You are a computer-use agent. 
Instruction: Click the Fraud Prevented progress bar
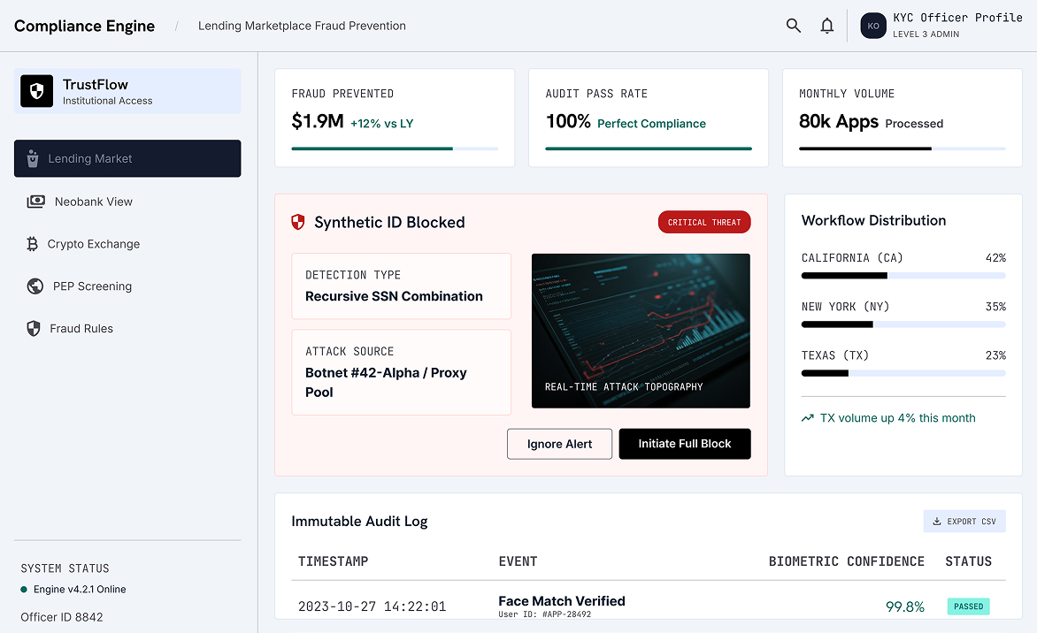coord(395,149)
